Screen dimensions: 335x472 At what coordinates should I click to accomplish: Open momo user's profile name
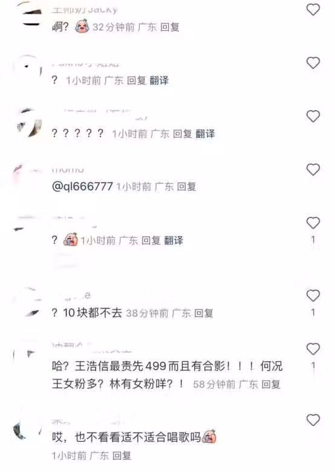[x=68, y=170]
